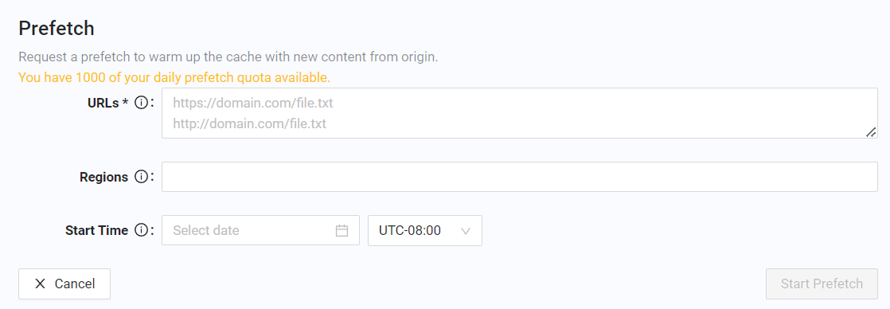
Task: Expand the timezone chevron arrow
Action: [466, 231]
